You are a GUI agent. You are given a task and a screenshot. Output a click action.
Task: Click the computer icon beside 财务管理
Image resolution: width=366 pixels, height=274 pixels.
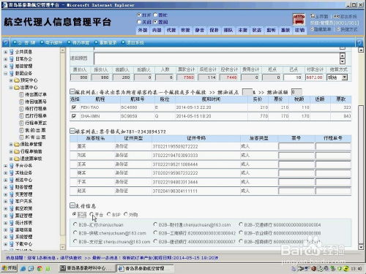point(12,187)
